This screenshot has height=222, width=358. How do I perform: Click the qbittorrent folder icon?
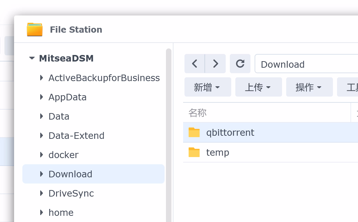pos(194,132)
